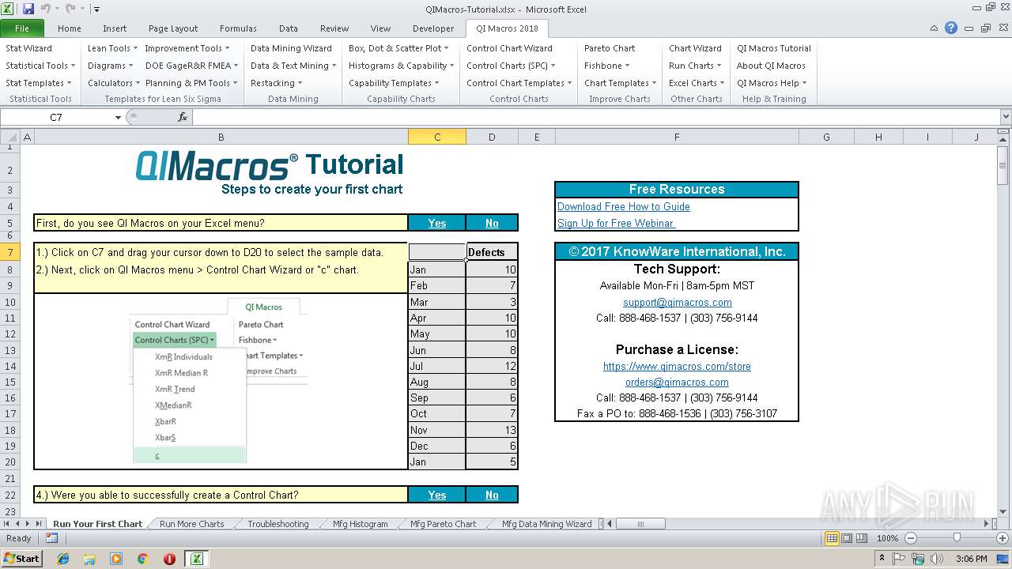
Task: Expand the Statistical Tools dropdown
Action: [x=40, y=66]
